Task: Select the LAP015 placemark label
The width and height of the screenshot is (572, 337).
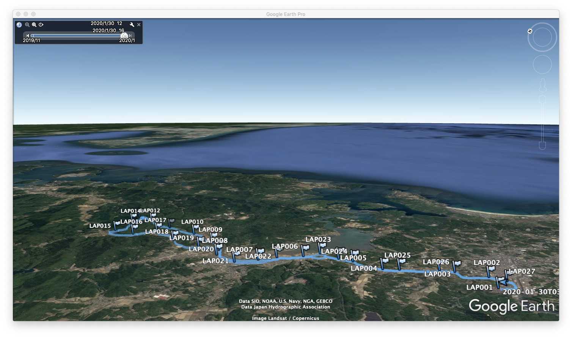Action: click(x=100, y=226)
